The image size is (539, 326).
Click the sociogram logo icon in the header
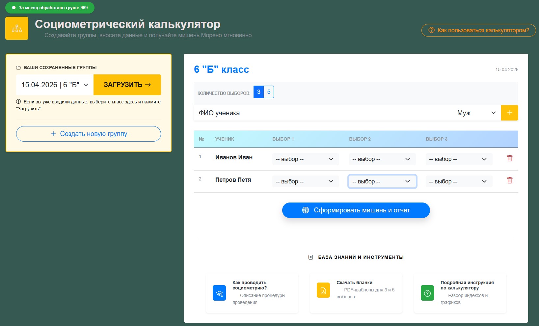16,28
